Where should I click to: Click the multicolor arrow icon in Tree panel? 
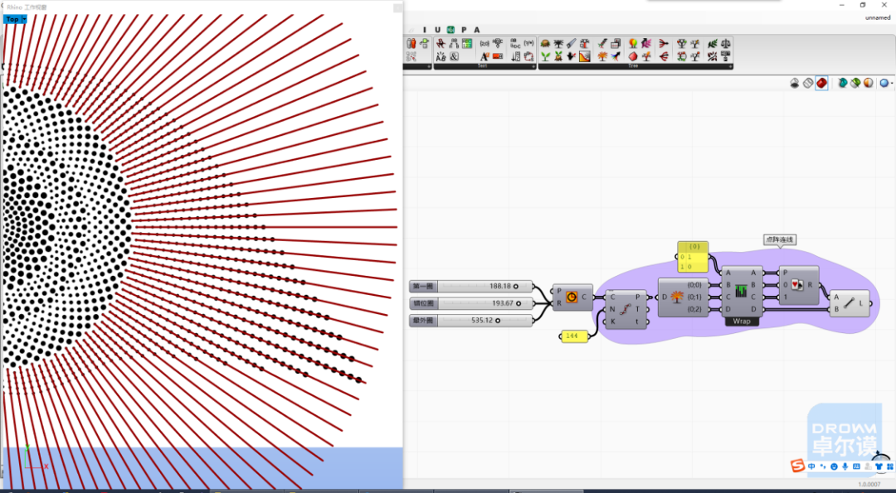(x=616, y=56)
